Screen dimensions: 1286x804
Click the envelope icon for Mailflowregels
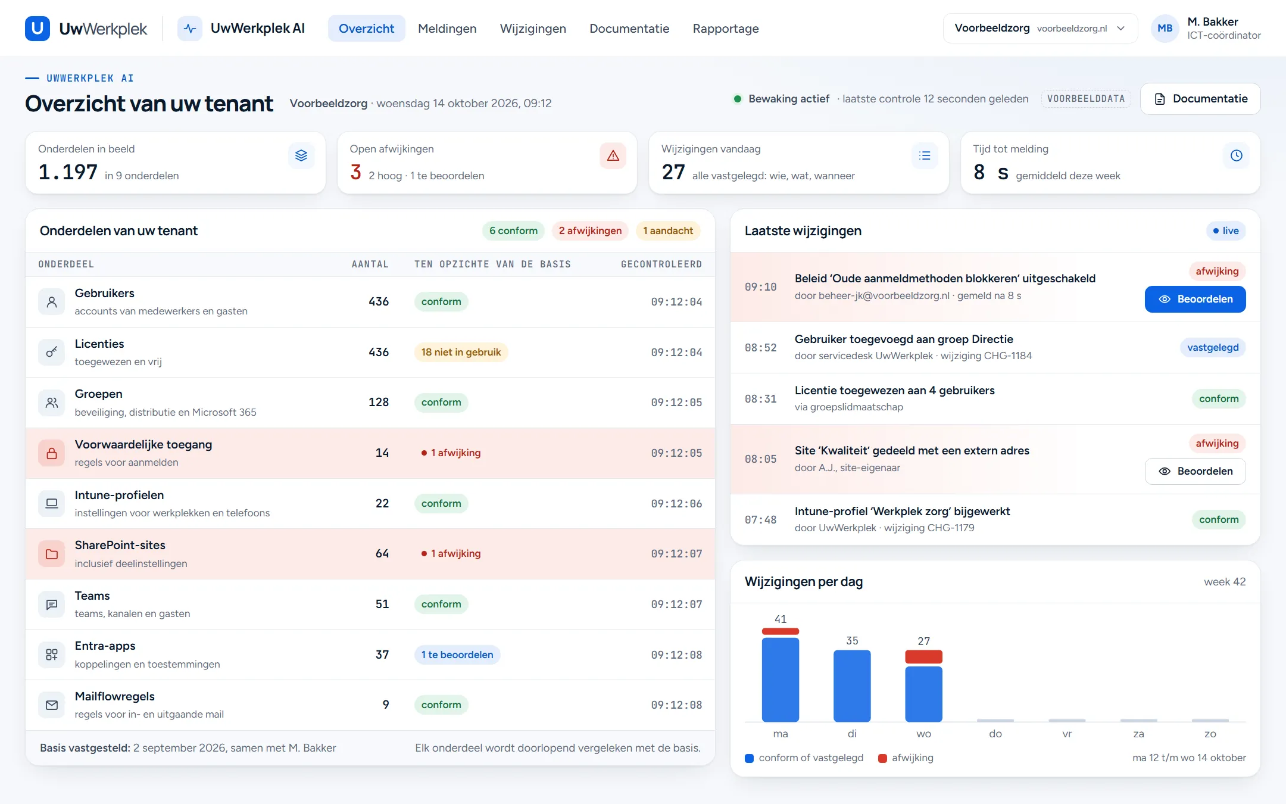pos(52,705)
